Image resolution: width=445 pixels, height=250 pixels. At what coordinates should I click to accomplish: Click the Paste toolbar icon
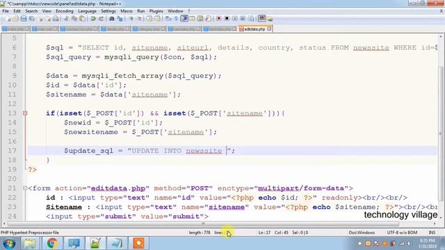click(82, 19)
